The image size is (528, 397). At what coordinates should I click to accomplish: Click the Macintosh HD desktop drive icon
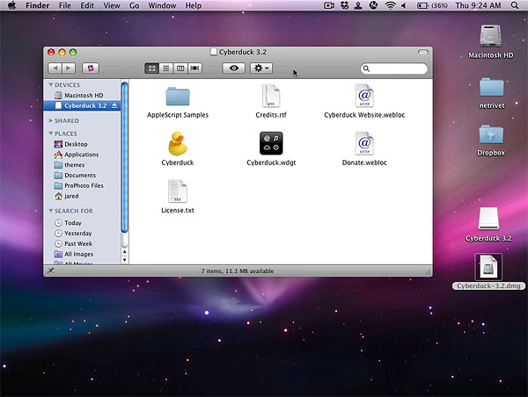(491, 36)
